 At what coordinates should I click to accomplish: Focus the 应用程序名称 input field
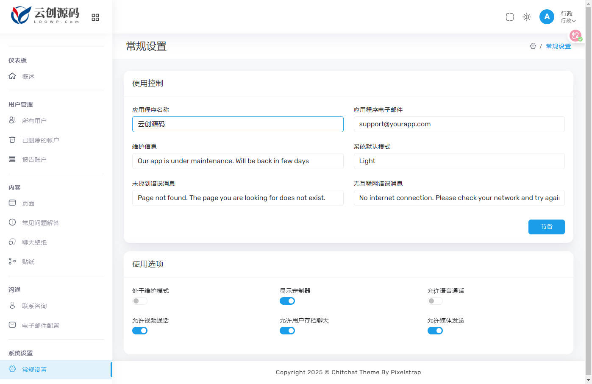pos(238,124)
